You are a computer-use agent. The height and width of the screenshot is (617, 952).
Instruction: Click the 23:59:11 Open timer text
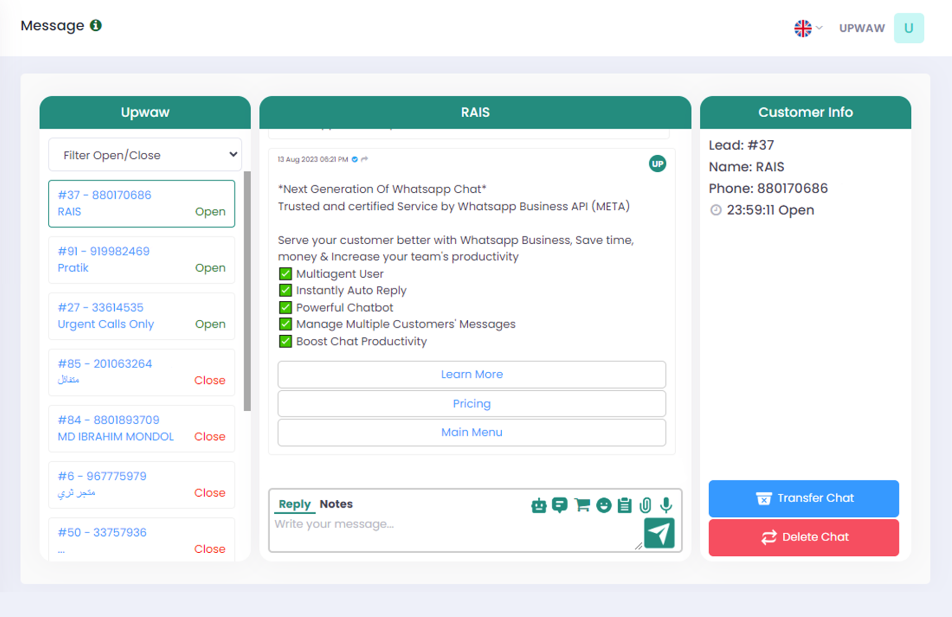tap(770, 210)
